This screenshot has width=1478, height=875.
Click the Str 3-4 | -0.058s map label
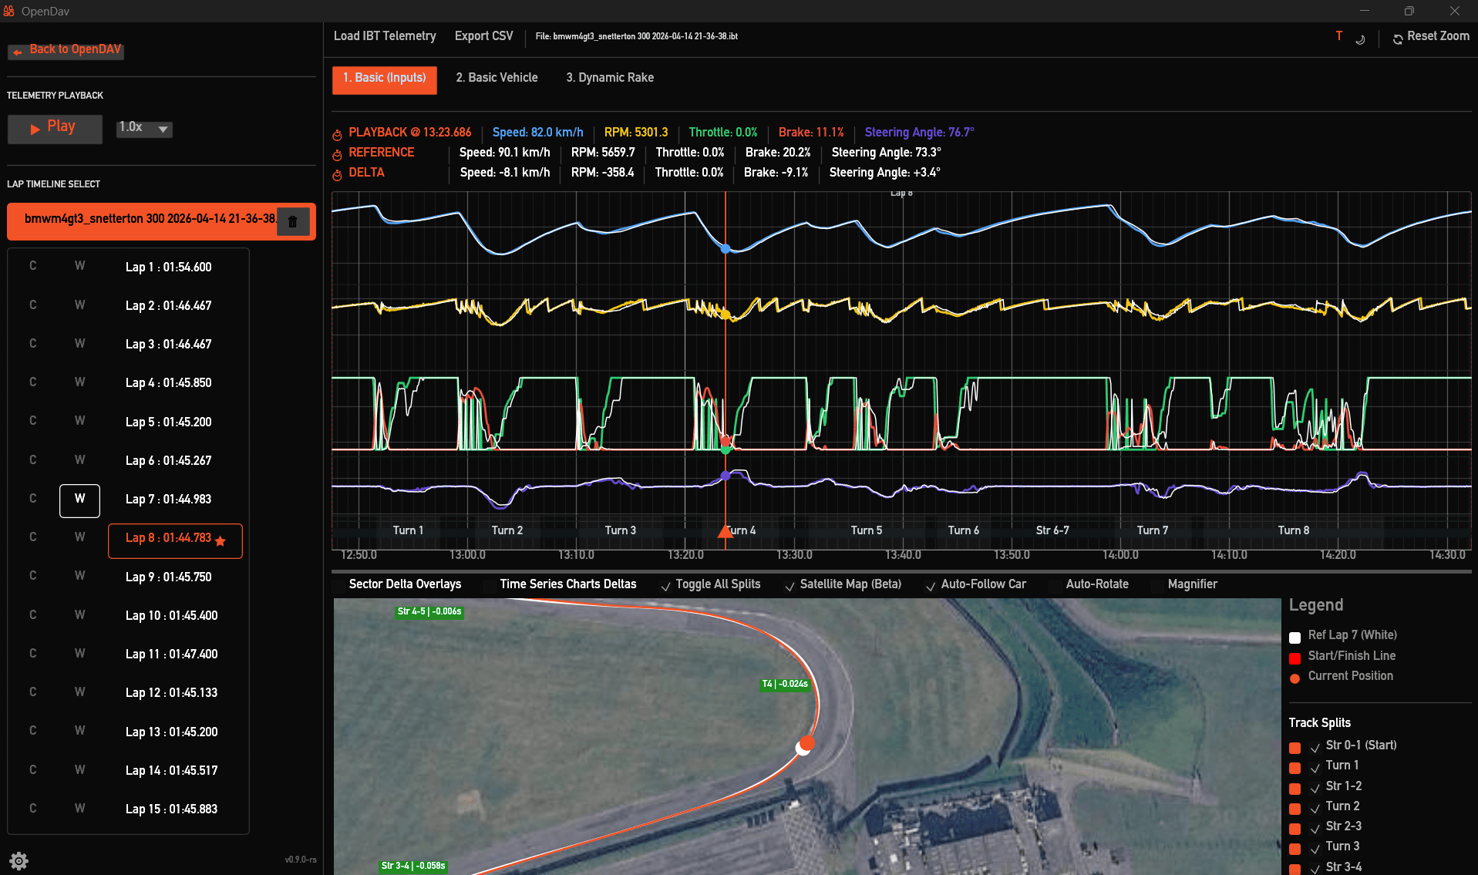[413, 866]
